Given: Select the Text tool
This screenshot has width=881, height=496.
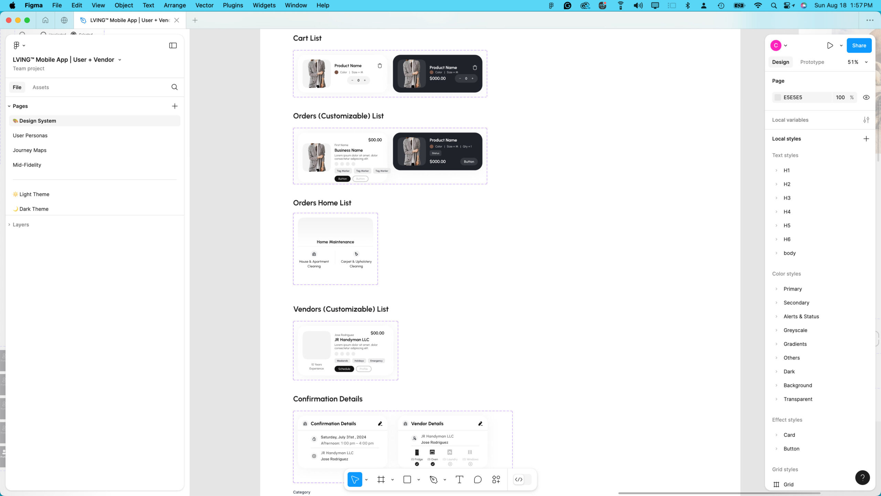Looking at the screenshot, I should (459, 479).
